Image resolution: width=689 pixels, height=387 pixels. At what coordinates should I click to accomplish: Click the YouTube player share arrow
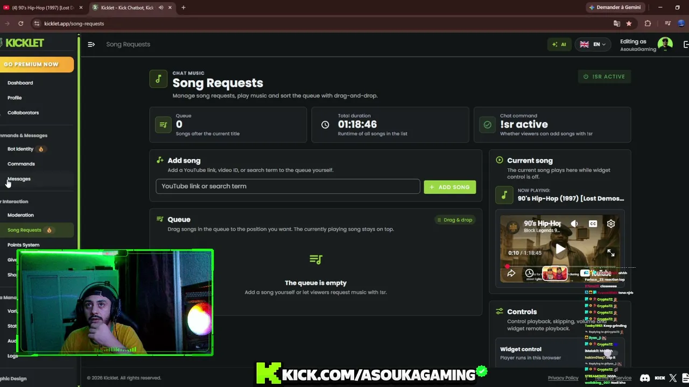point(511,274)
